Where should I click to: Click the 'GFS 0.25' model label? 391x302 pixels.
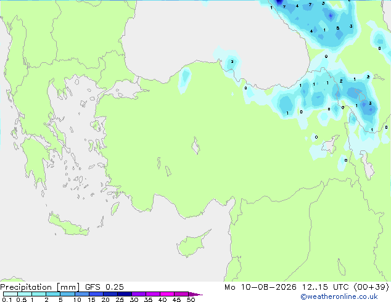click(x=104, y=287)
